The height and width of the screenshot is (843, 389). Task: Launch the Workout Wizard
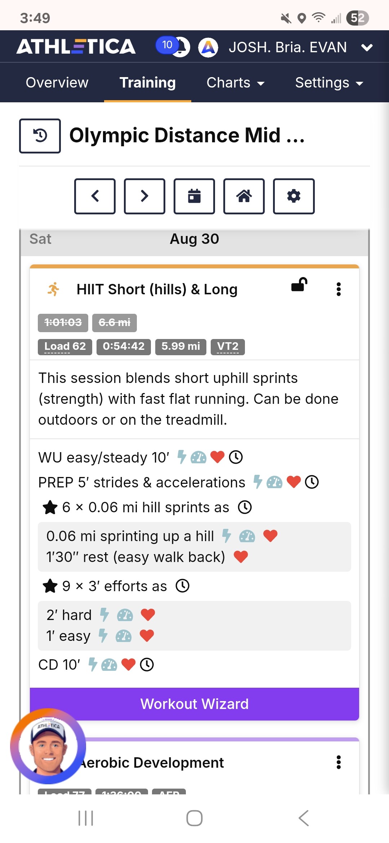click(x=194, y=704)
